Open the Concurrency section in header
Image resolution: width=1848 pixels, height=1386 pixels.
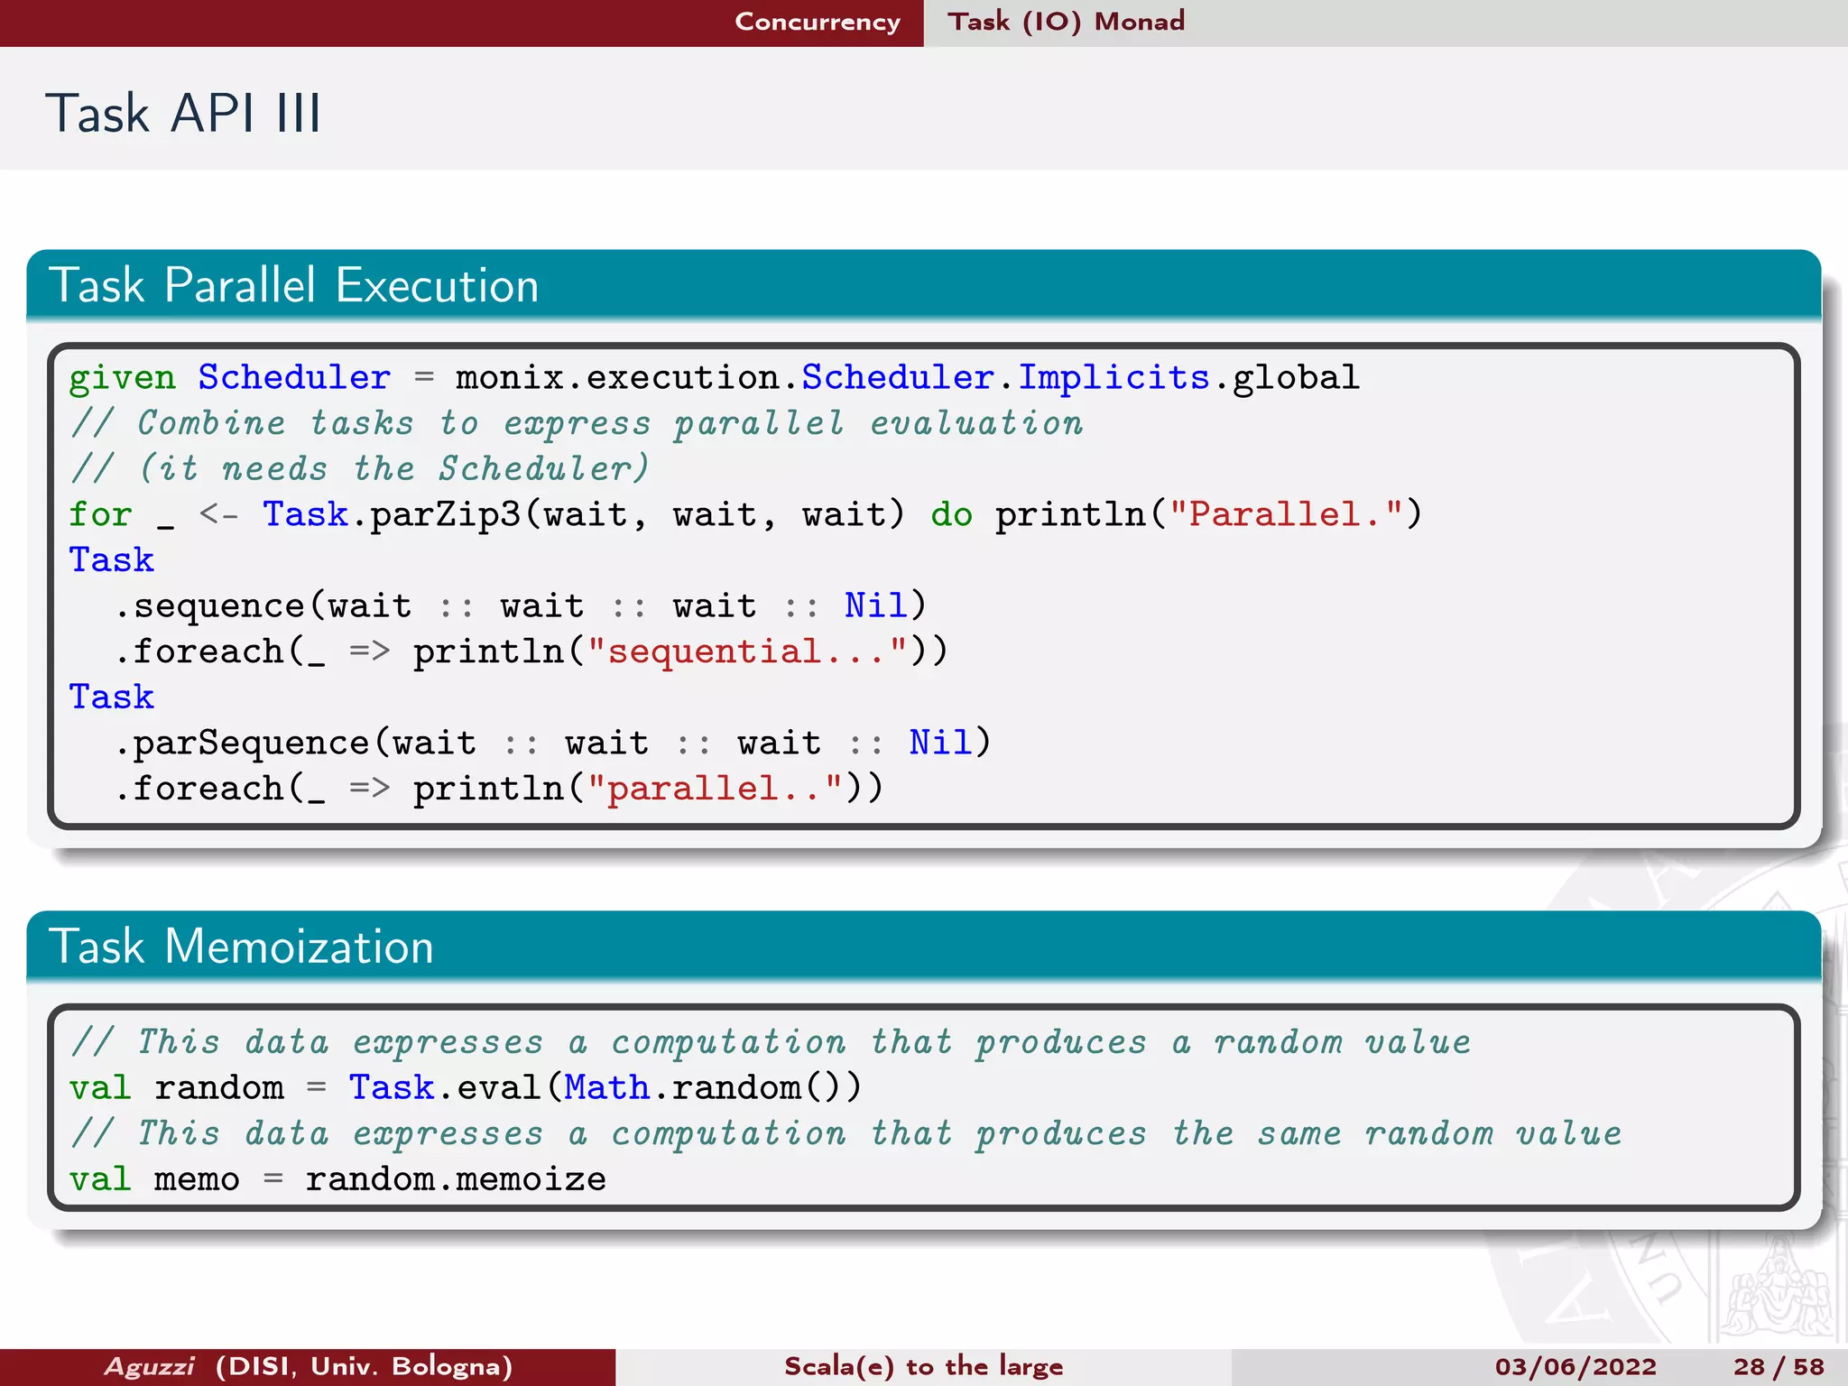pyautogui.click(x=818, y=22)
